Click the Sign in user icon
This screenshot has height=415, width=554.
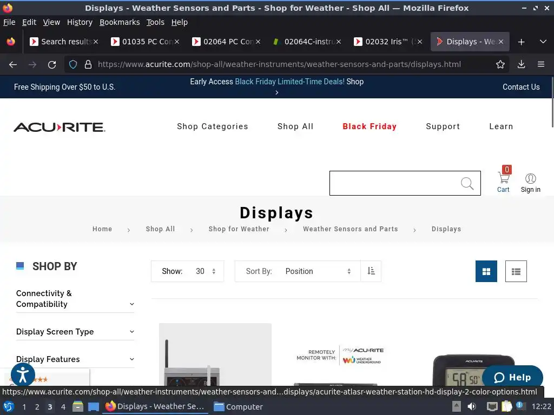(x=530, y=183)
